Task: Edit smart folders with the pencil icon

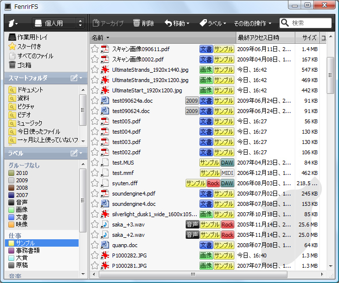Action: (74, 78)
